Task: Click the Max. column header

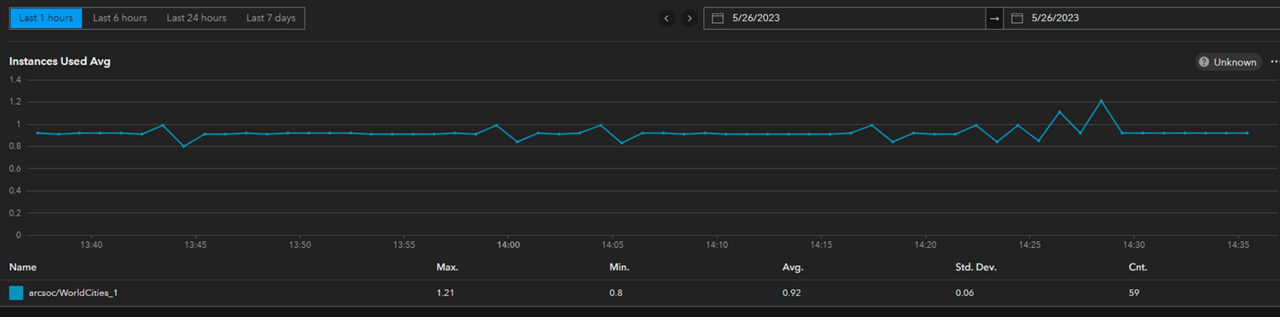Action: coord(447,268)
